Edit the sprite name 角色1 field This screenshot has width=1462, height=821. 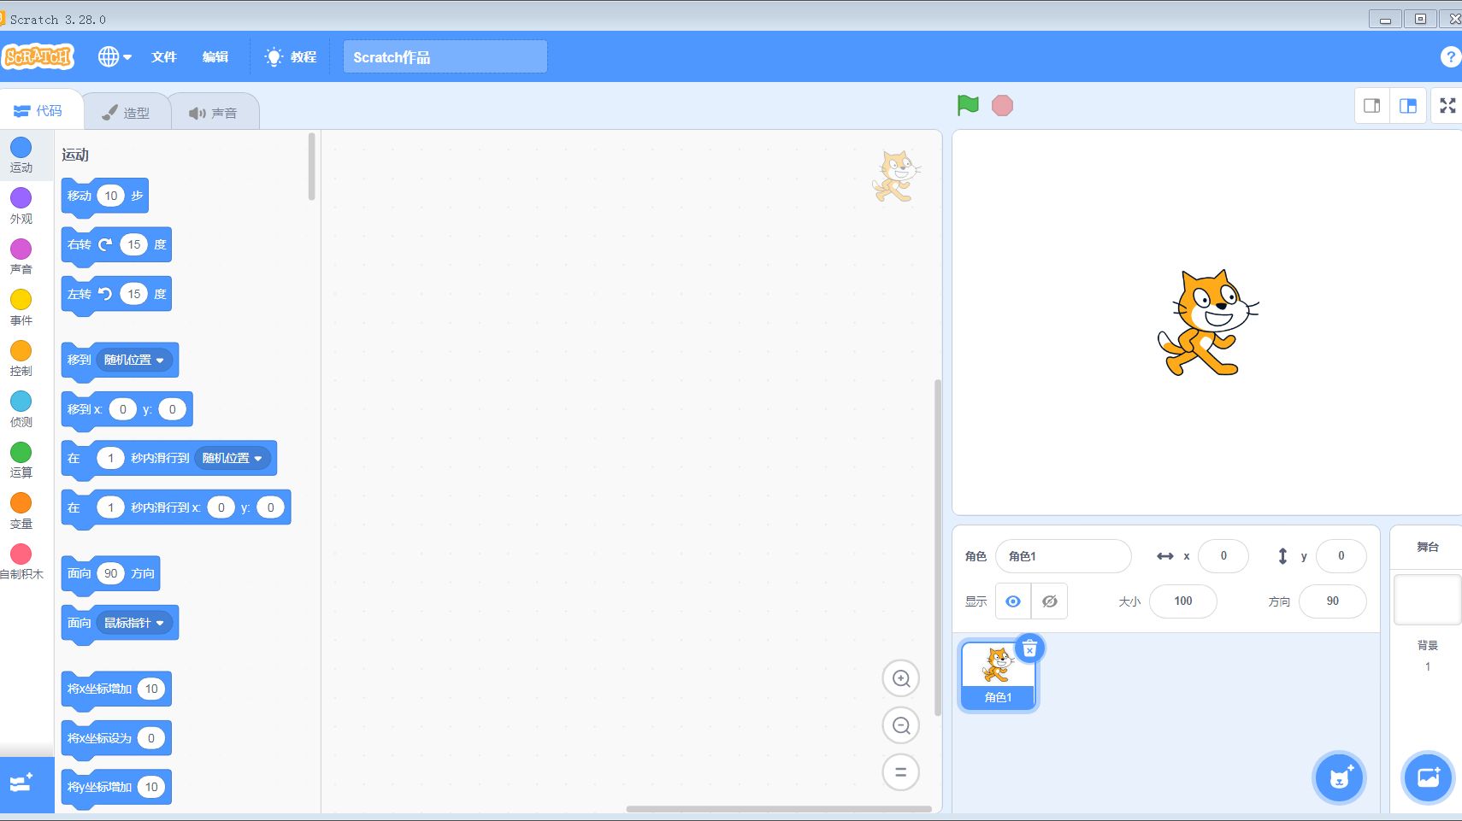tap(1064, 556)
